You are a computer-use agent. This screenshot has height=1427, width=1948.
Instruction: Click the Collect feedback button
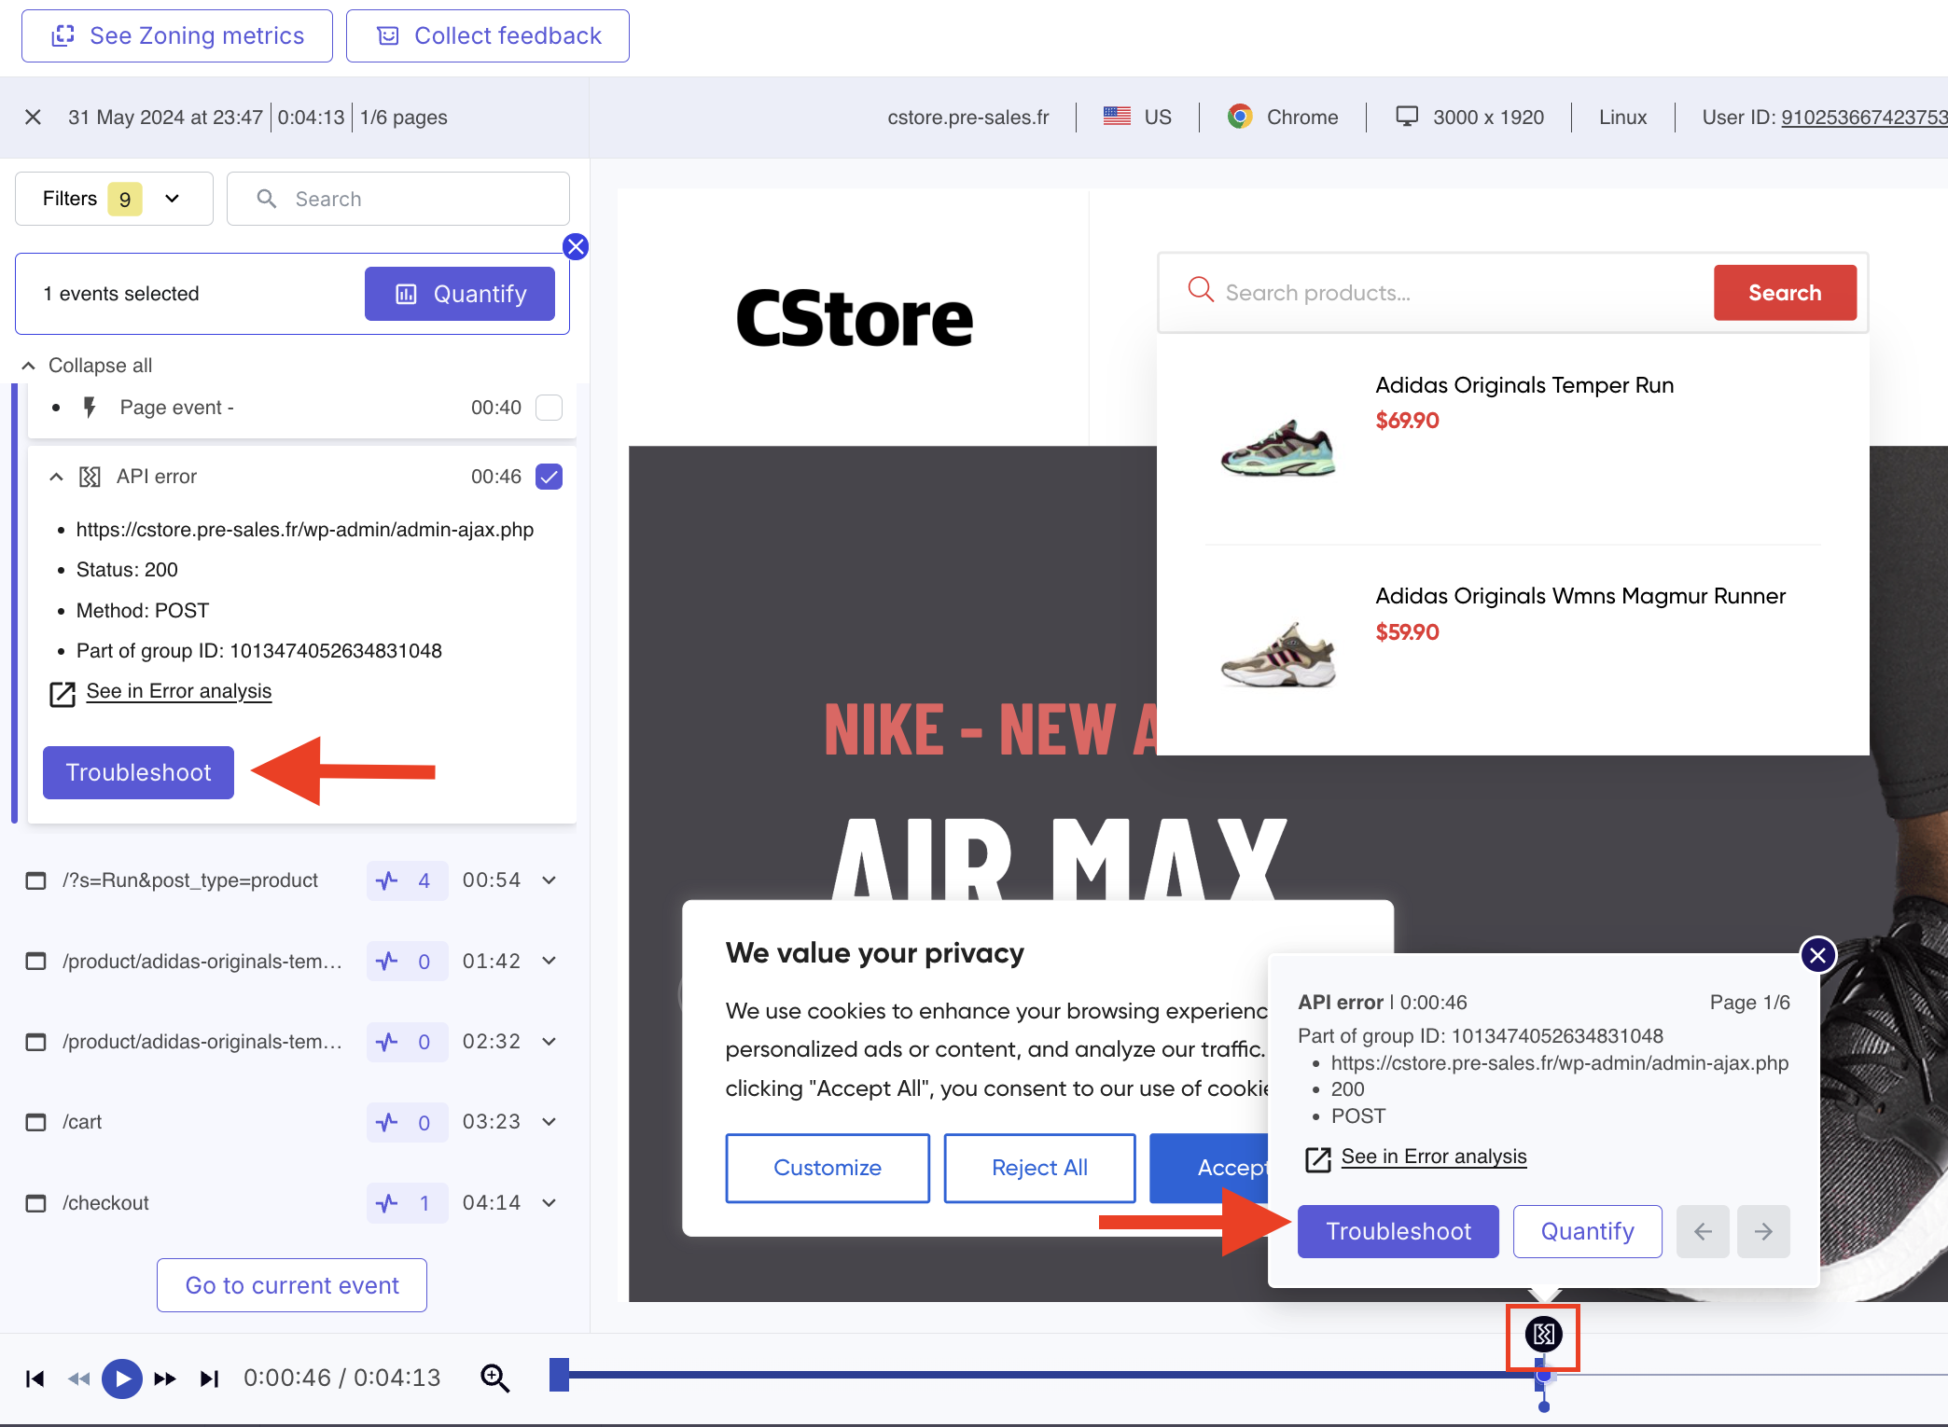pyautogui.click(x=488, y=36)
